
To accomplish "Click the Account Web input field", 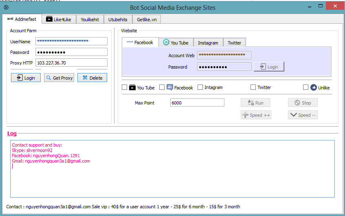I will coord(224,55).
